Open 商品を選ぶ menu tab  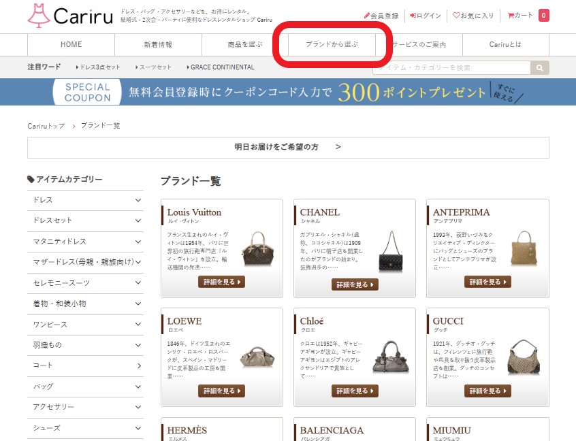click(x=245, y=45)
